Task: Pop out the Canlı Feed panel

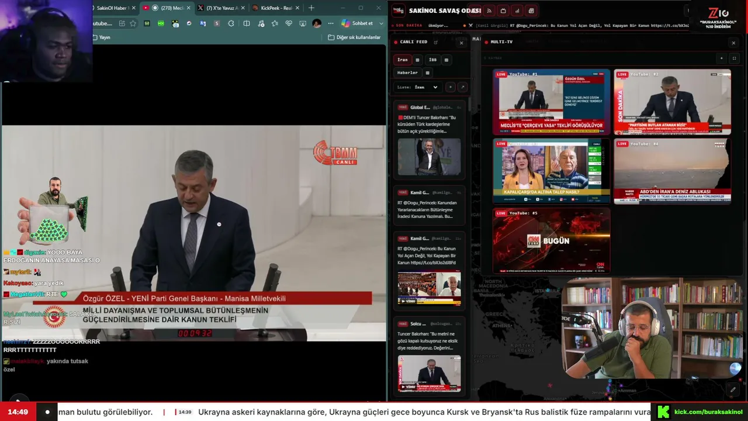Action: (435, 42)
